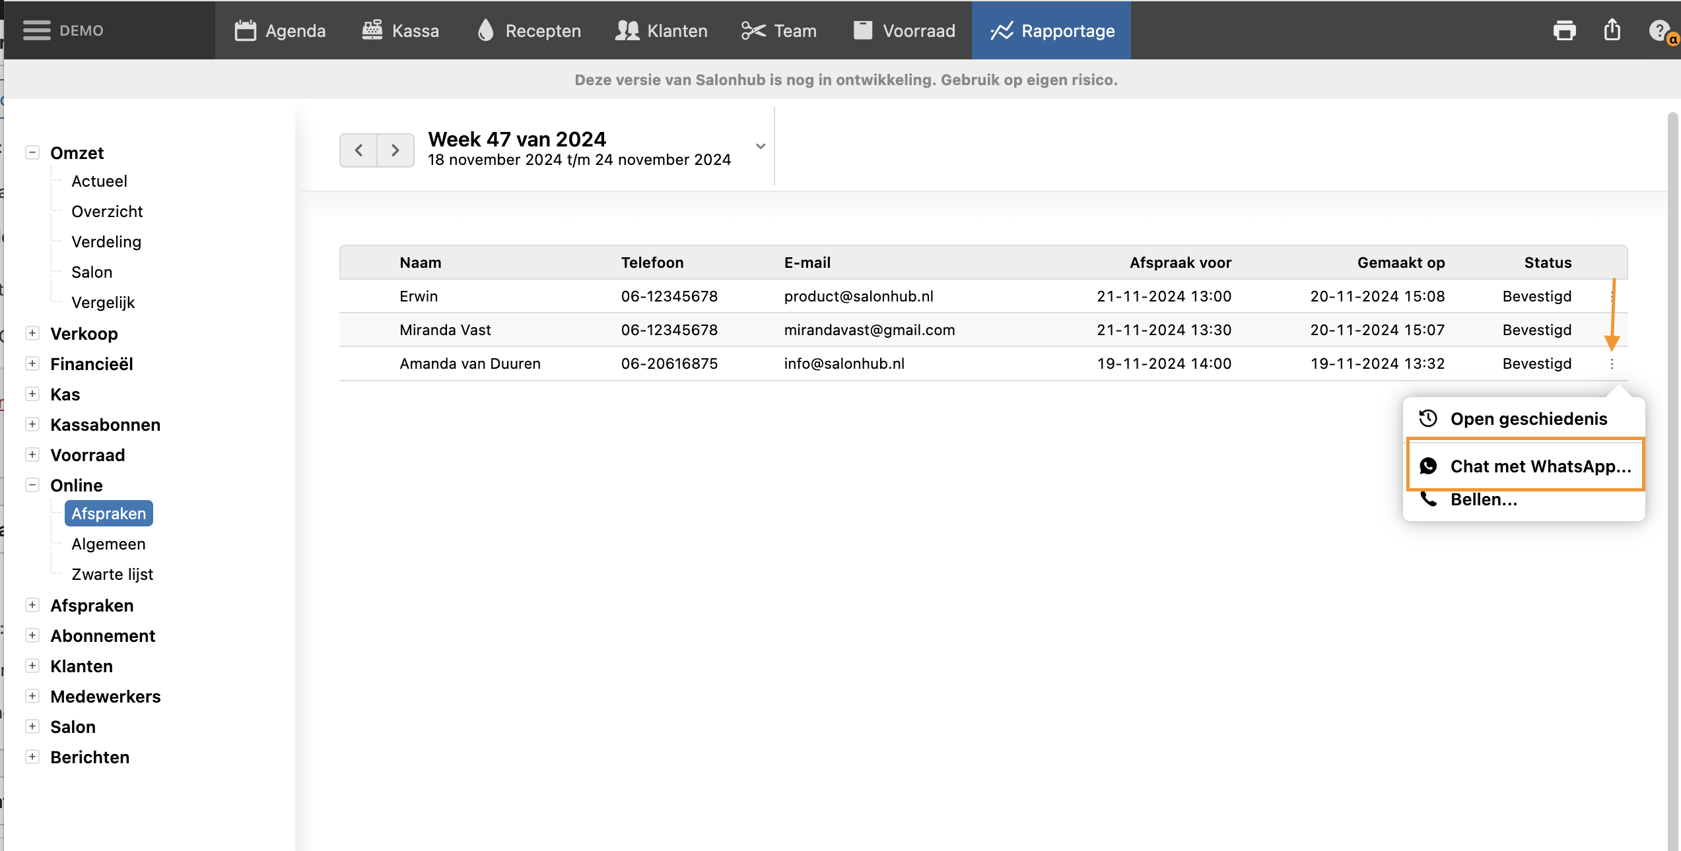The image size is (1681, 851).
Task: Expand the Verkoop tree section
Action: click(32, 333)
